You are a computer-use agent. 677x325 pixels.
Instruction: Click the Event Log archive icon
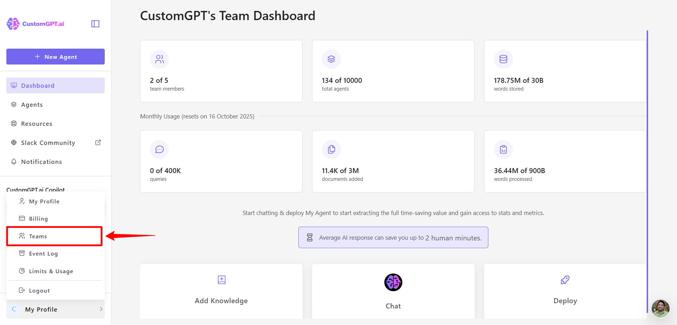22,253
